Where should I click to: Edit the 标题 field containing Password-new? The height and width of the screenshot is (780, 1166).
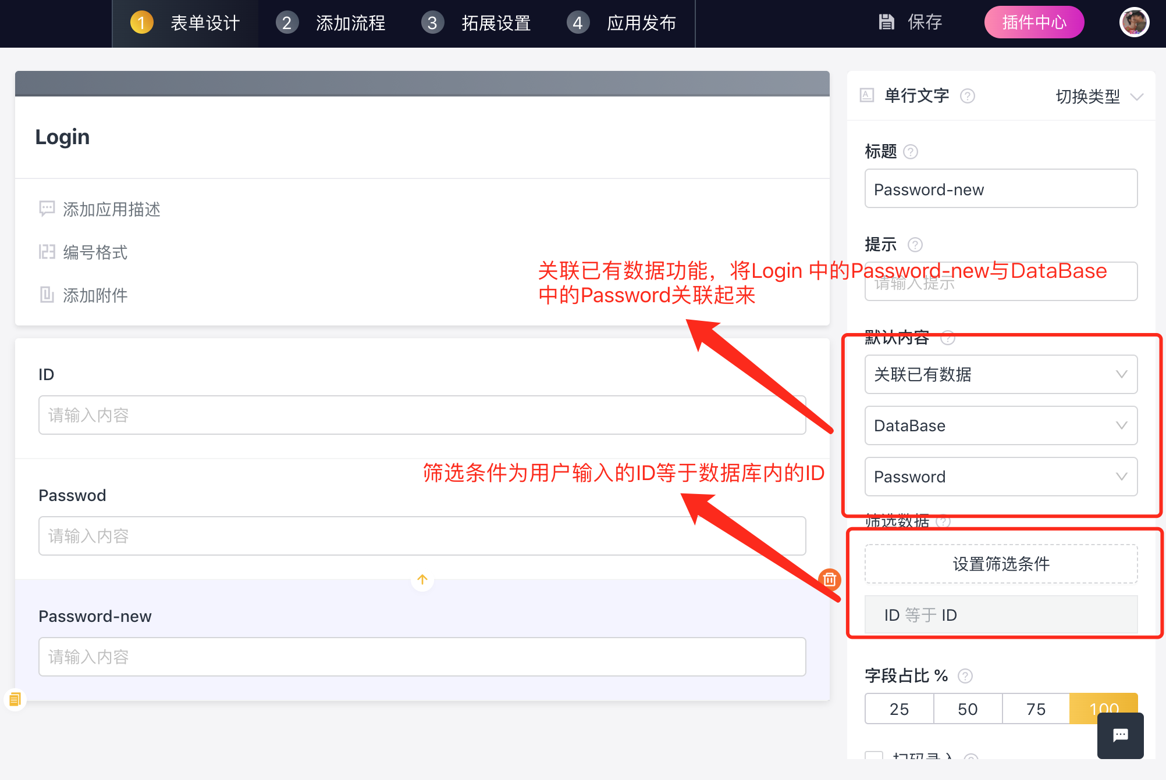[1001, 189]
